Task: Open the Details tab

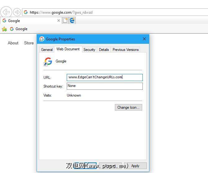Action: [104, 49]
